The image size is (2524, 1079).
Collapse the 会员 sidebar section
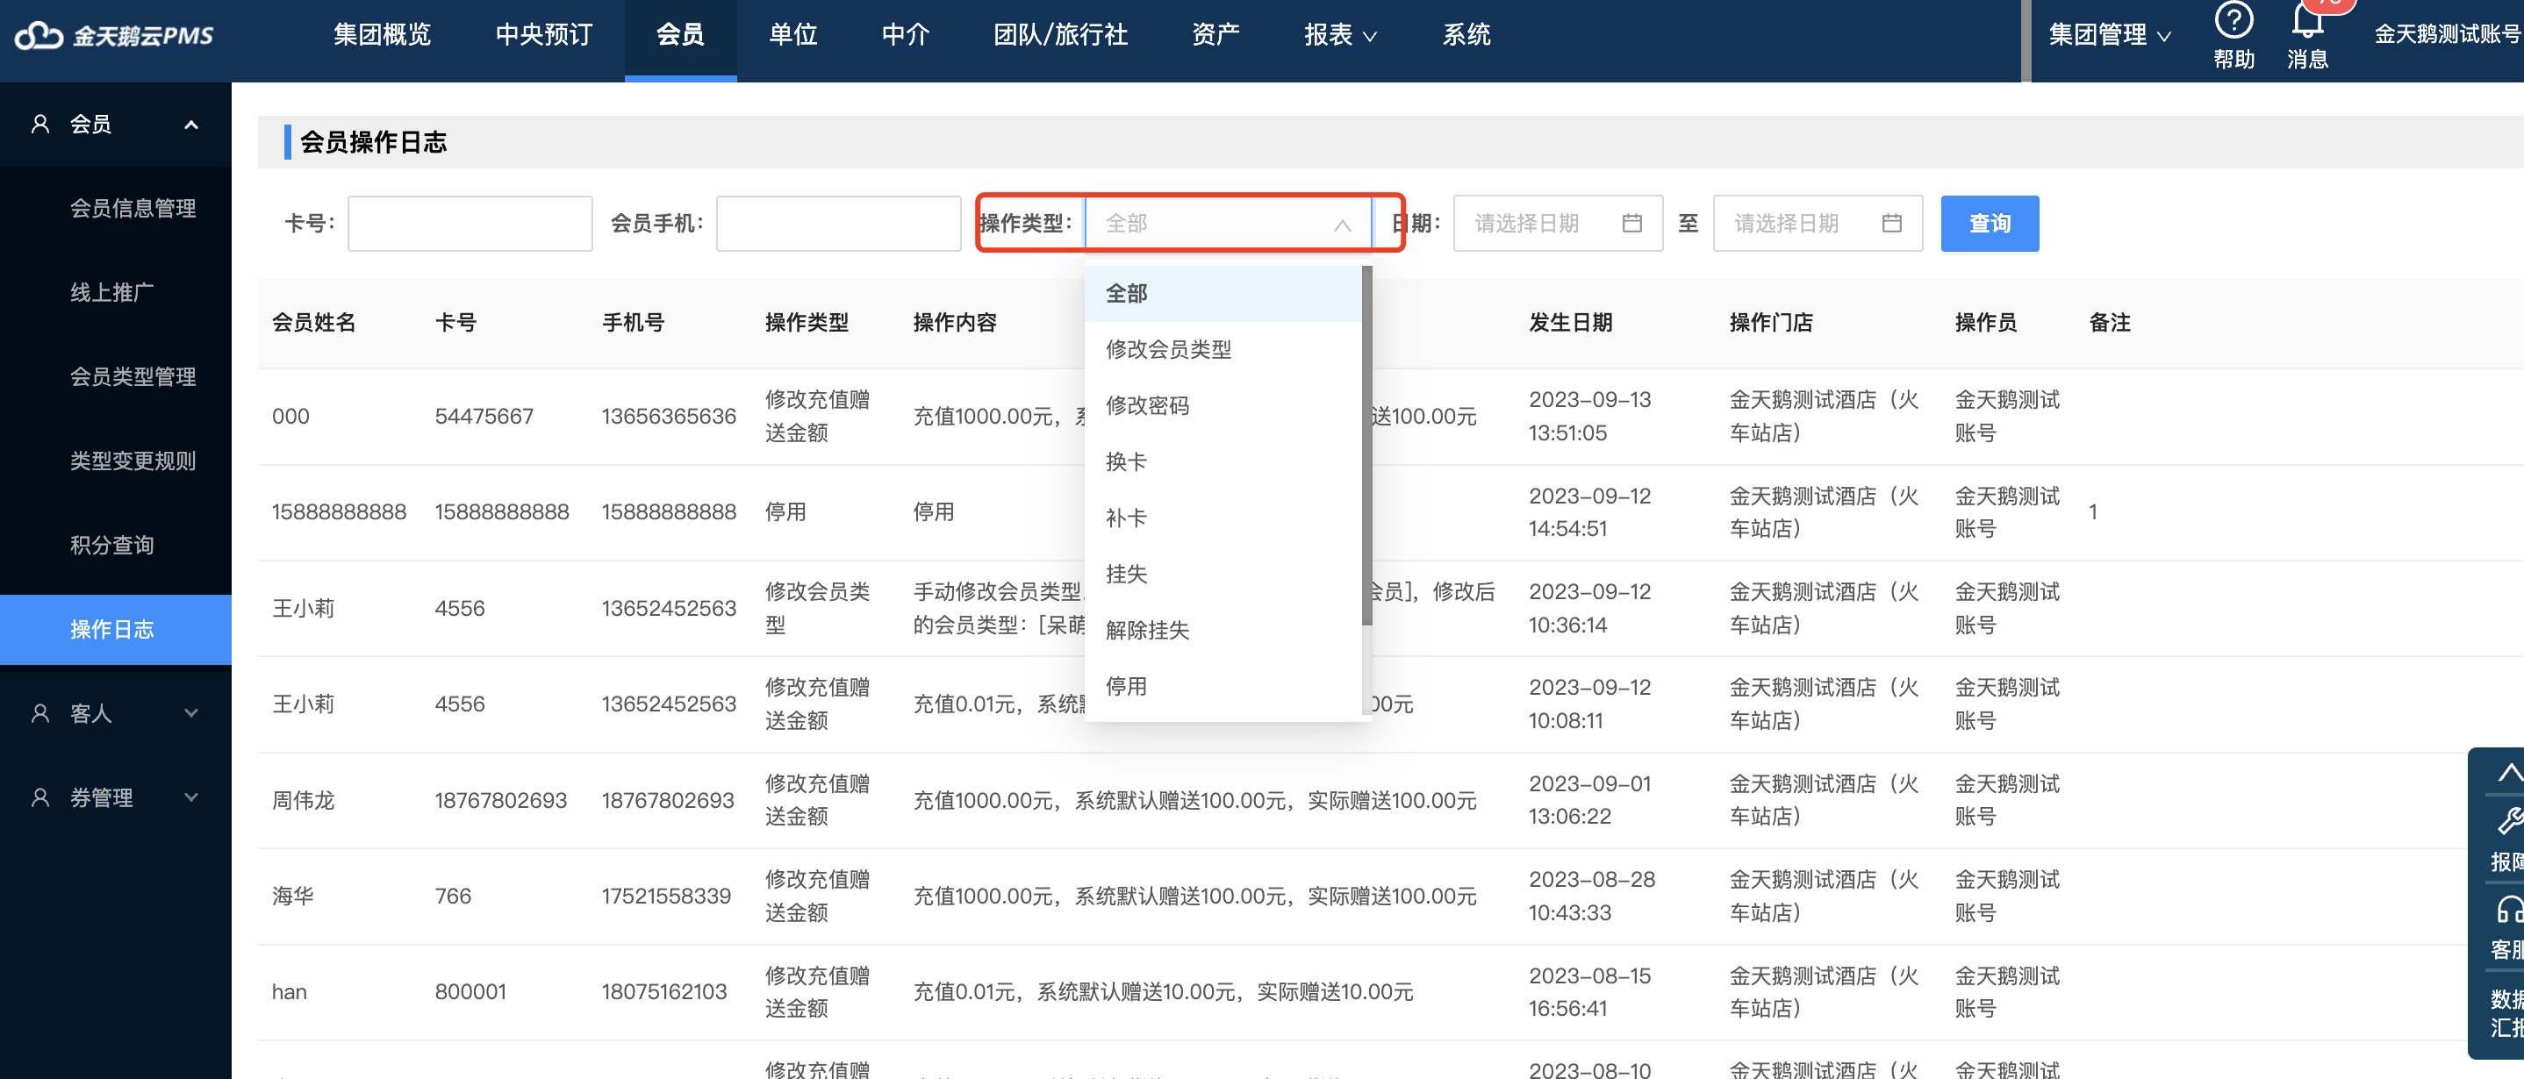tap(191, 125)
